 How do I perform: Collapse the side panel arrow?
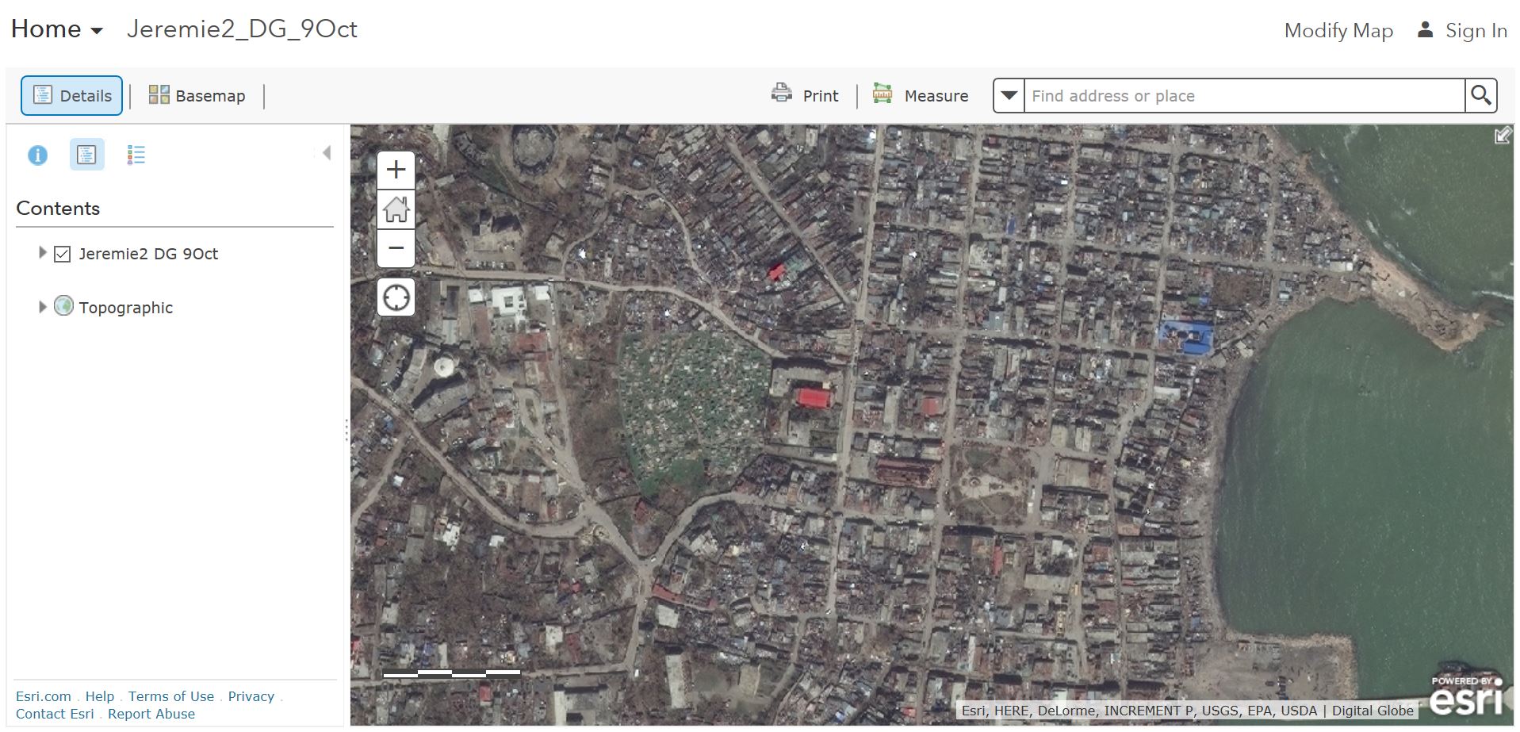point(327,153)
